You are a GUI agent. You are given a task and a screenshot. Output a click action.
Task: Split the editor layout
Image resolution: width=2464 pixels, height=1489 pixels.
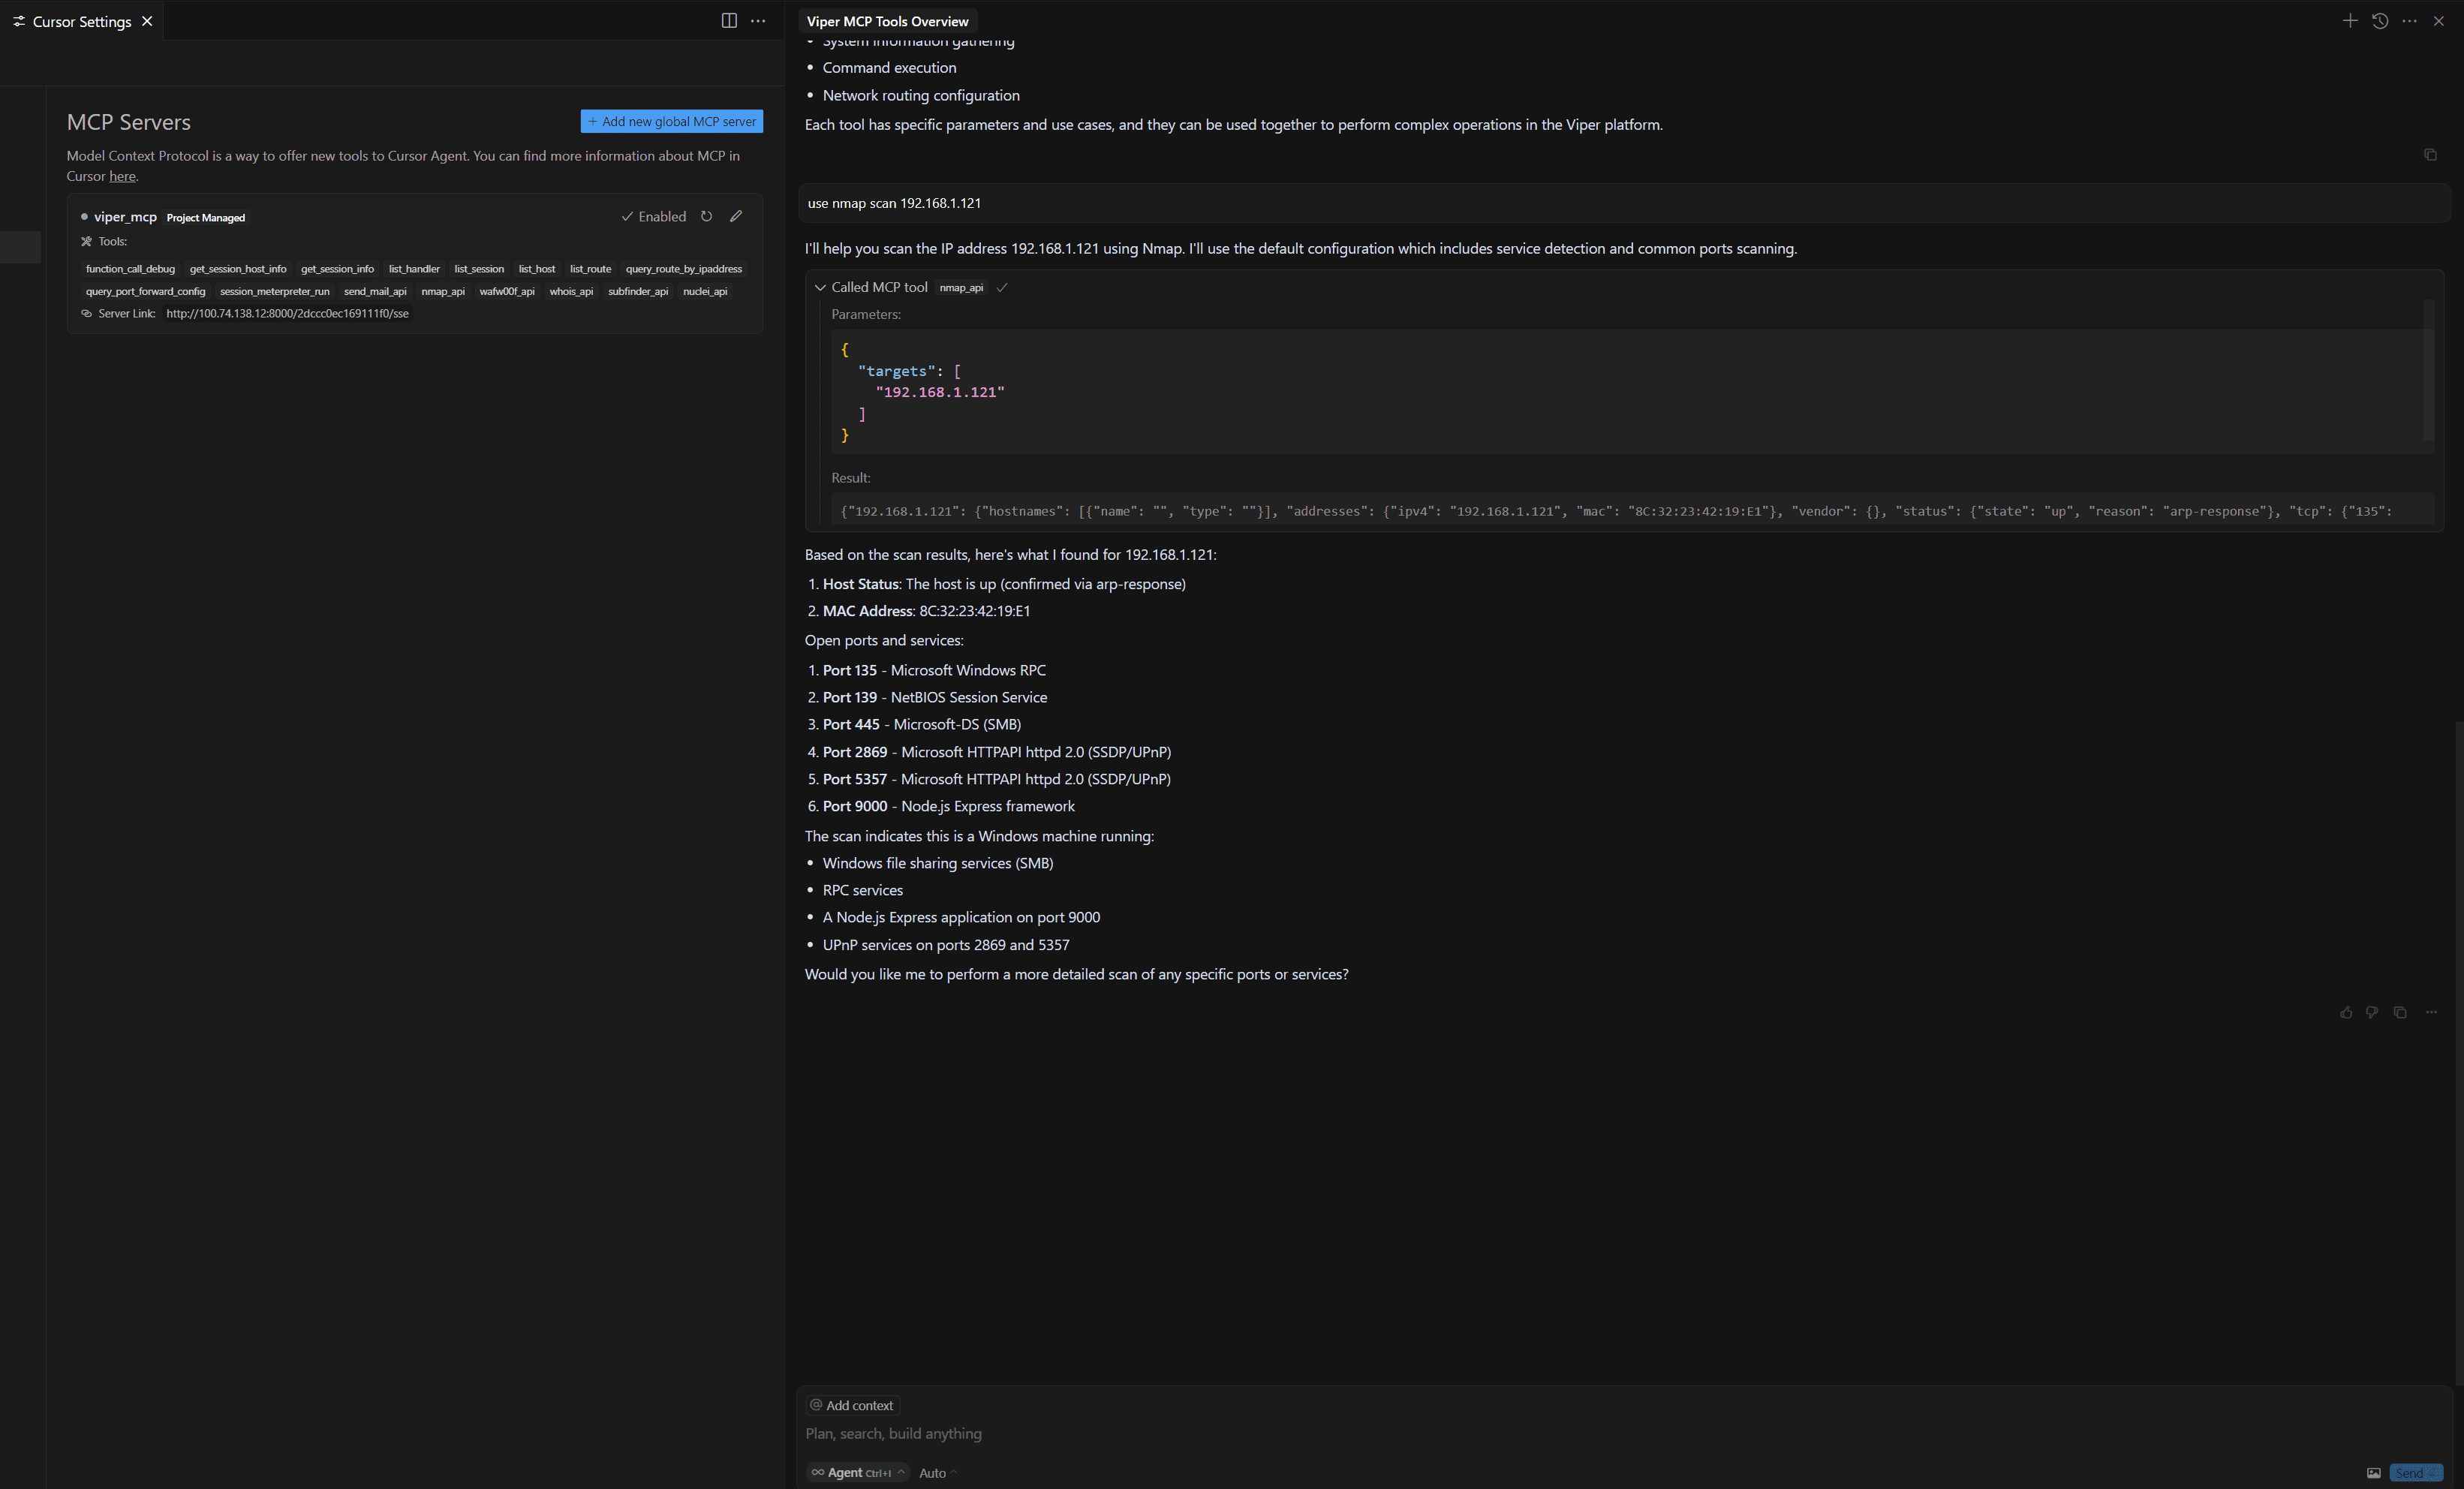(x=729, y=21)
